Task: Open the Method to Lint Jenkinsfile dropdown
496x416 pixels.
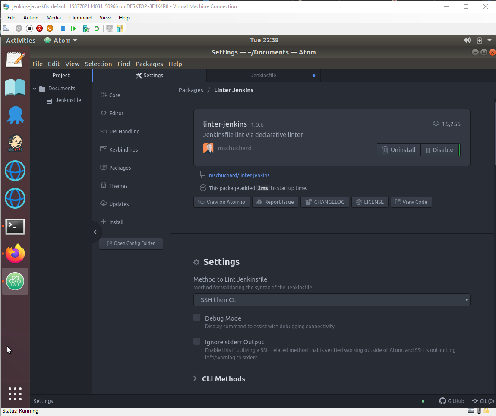Action: 332,300
